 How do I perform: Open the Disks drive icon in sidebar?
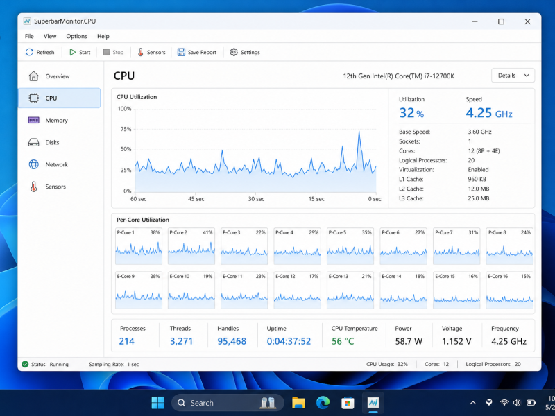click(33, 142)
